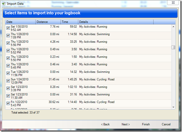The height and width of the screenshot is (132, 182).
Task: Click the 59:02 time value
Action: (x=73, y=27)
